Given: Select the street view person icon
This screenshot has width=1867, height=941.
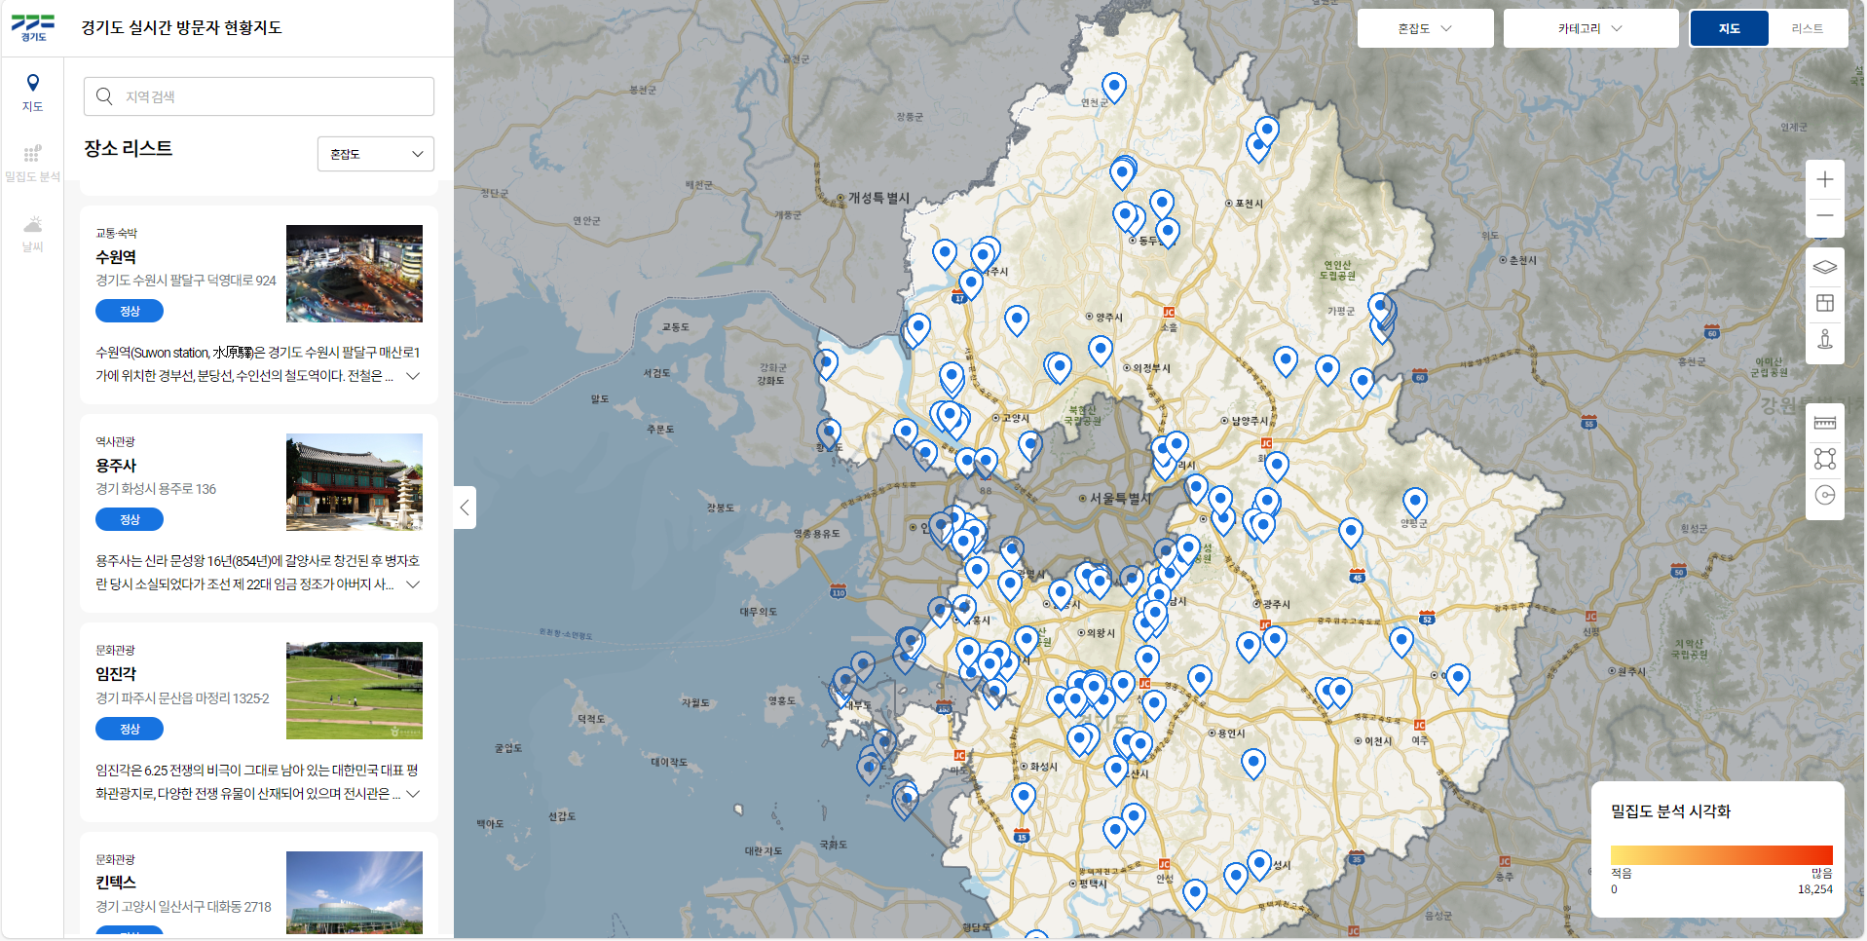Looking at the screenshot, I should click(x=1824, y=339).
